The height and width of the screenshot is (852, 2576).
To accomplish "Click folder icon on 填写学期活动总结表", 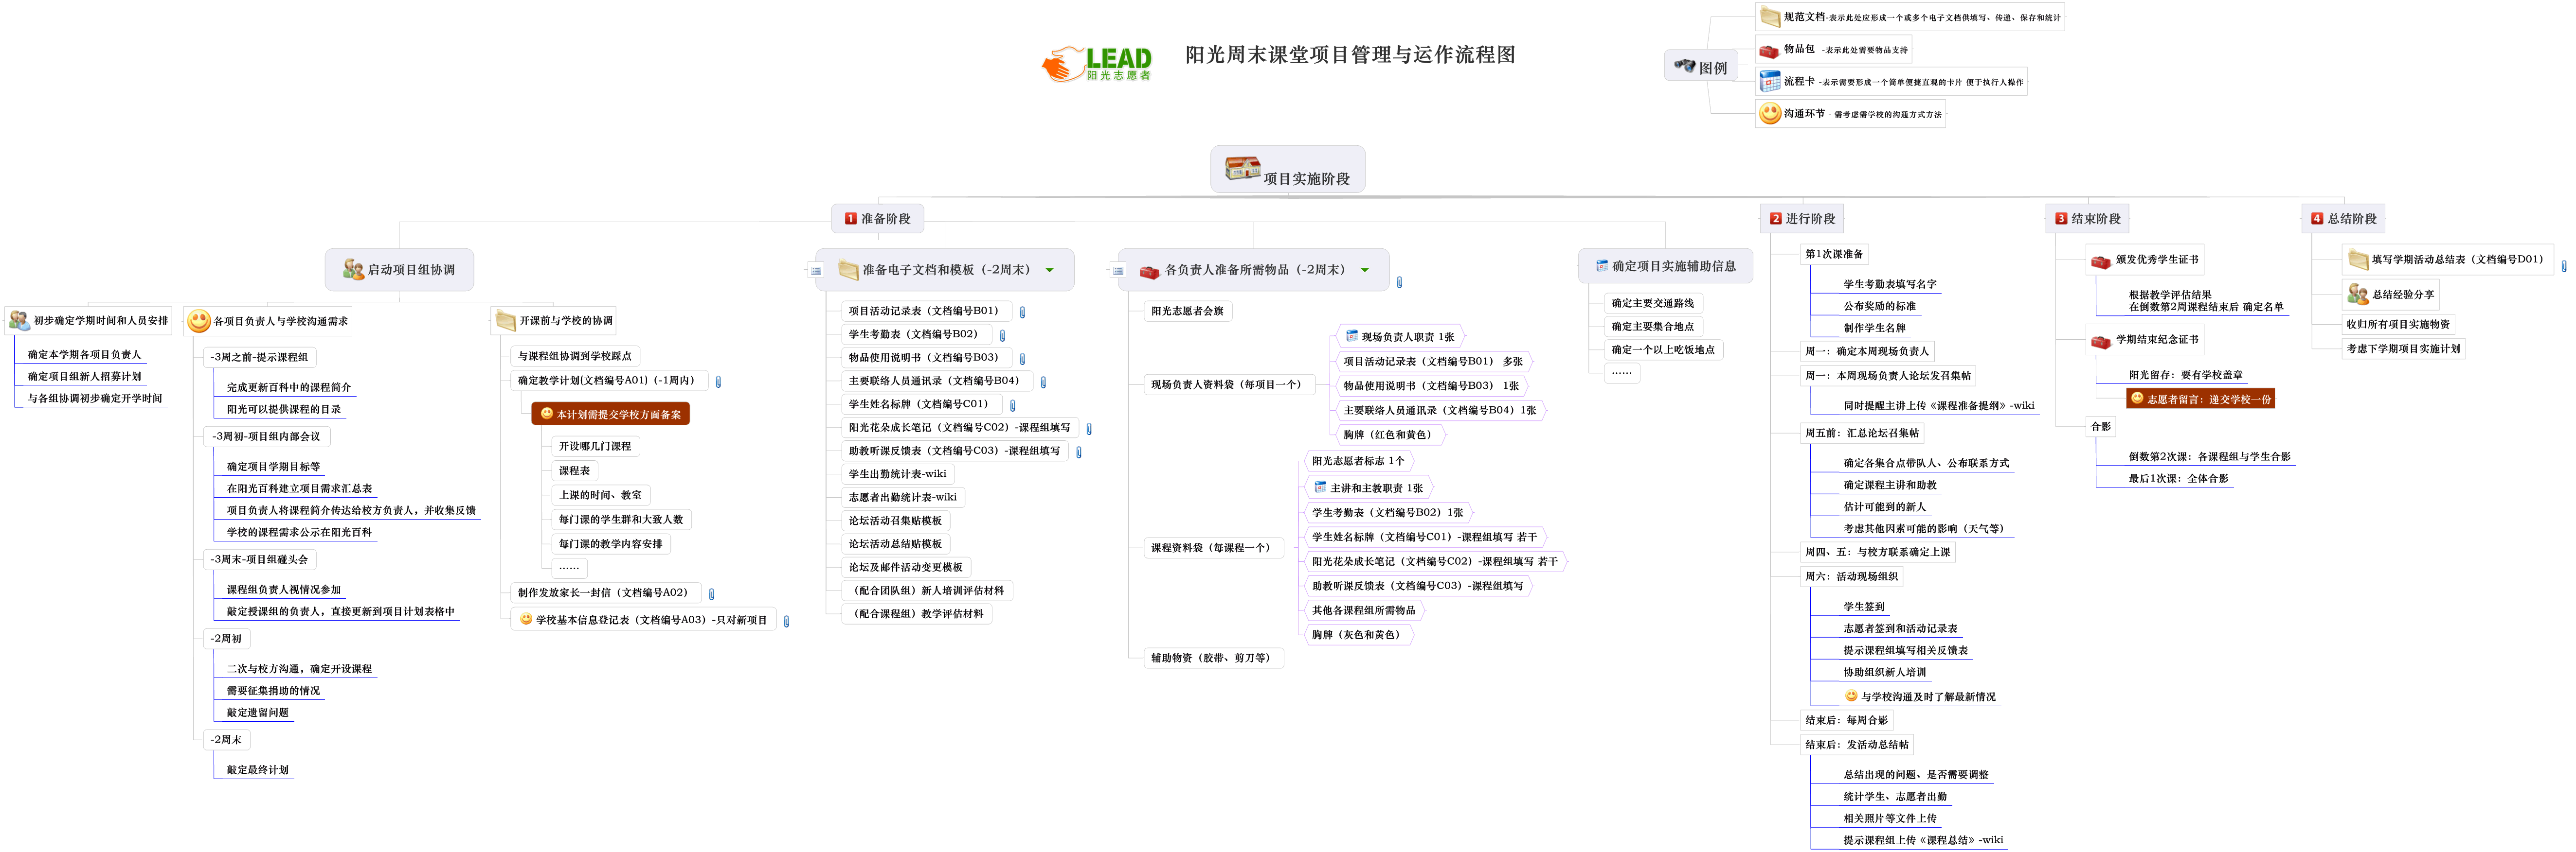I will (2358, 260).
